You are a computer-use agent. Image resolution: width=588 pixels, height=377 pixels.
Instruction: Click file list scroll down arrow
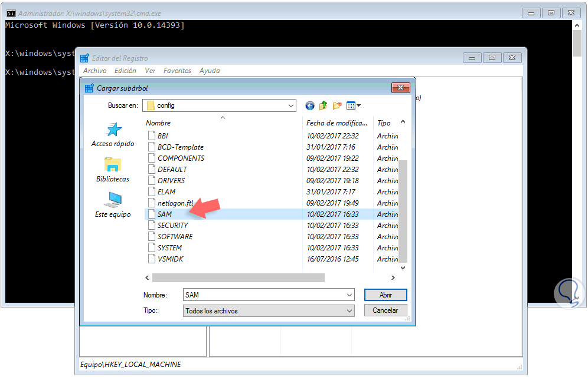click(x=403, y=268)
